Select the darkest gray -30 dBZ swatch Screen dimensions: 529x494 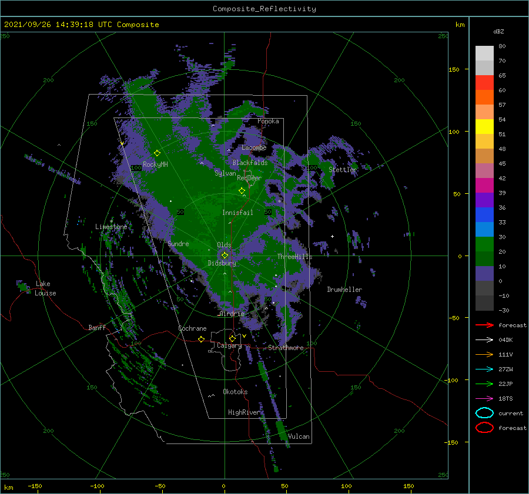coord(484,303)
